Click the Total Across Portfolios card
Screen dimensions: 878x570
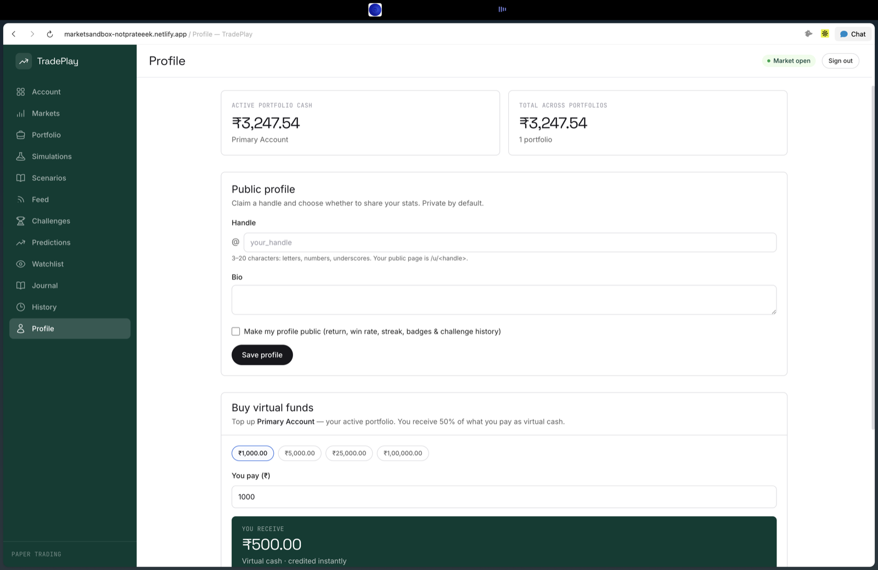point(648,123)
